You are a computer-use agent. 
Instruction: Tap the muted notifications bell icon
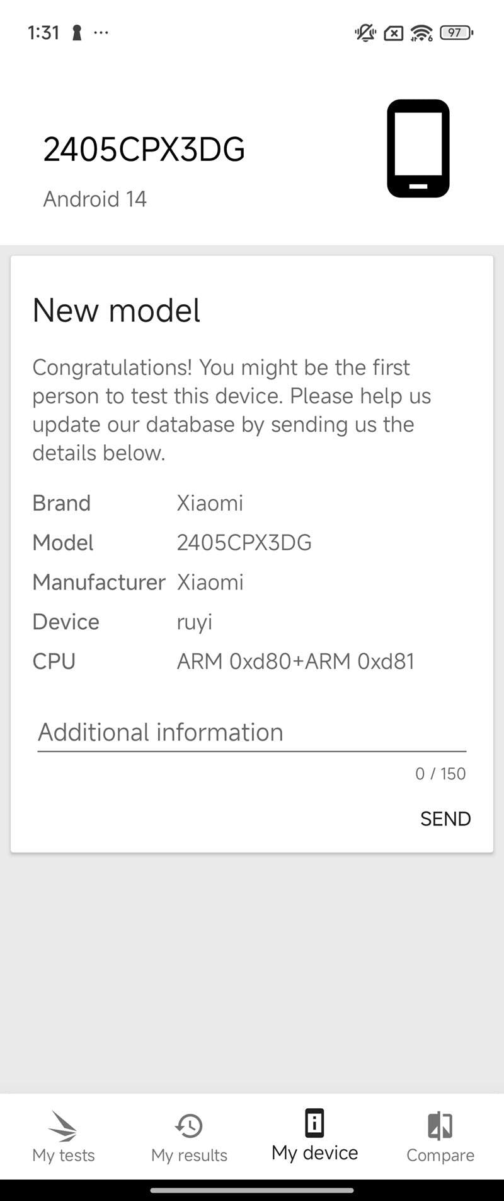pos(365,32)
